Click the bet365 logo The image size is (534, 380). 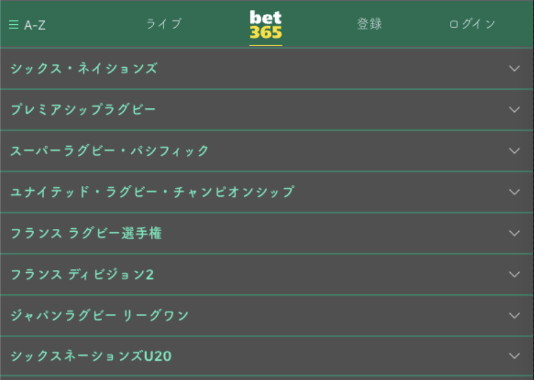click(266, 24)
